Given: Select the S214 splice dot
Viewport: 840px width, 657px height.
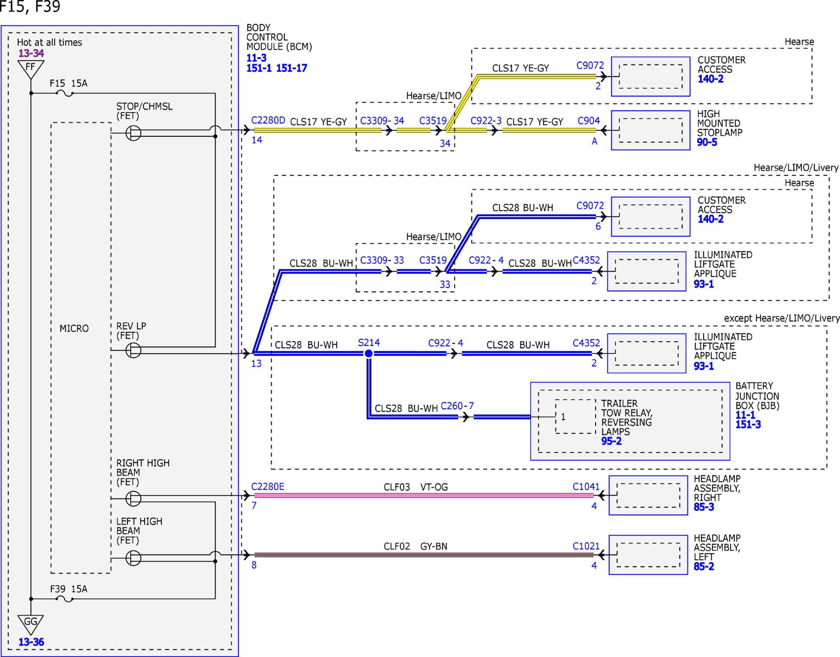Looking at the screenshot, I should (x=369, y=354).
